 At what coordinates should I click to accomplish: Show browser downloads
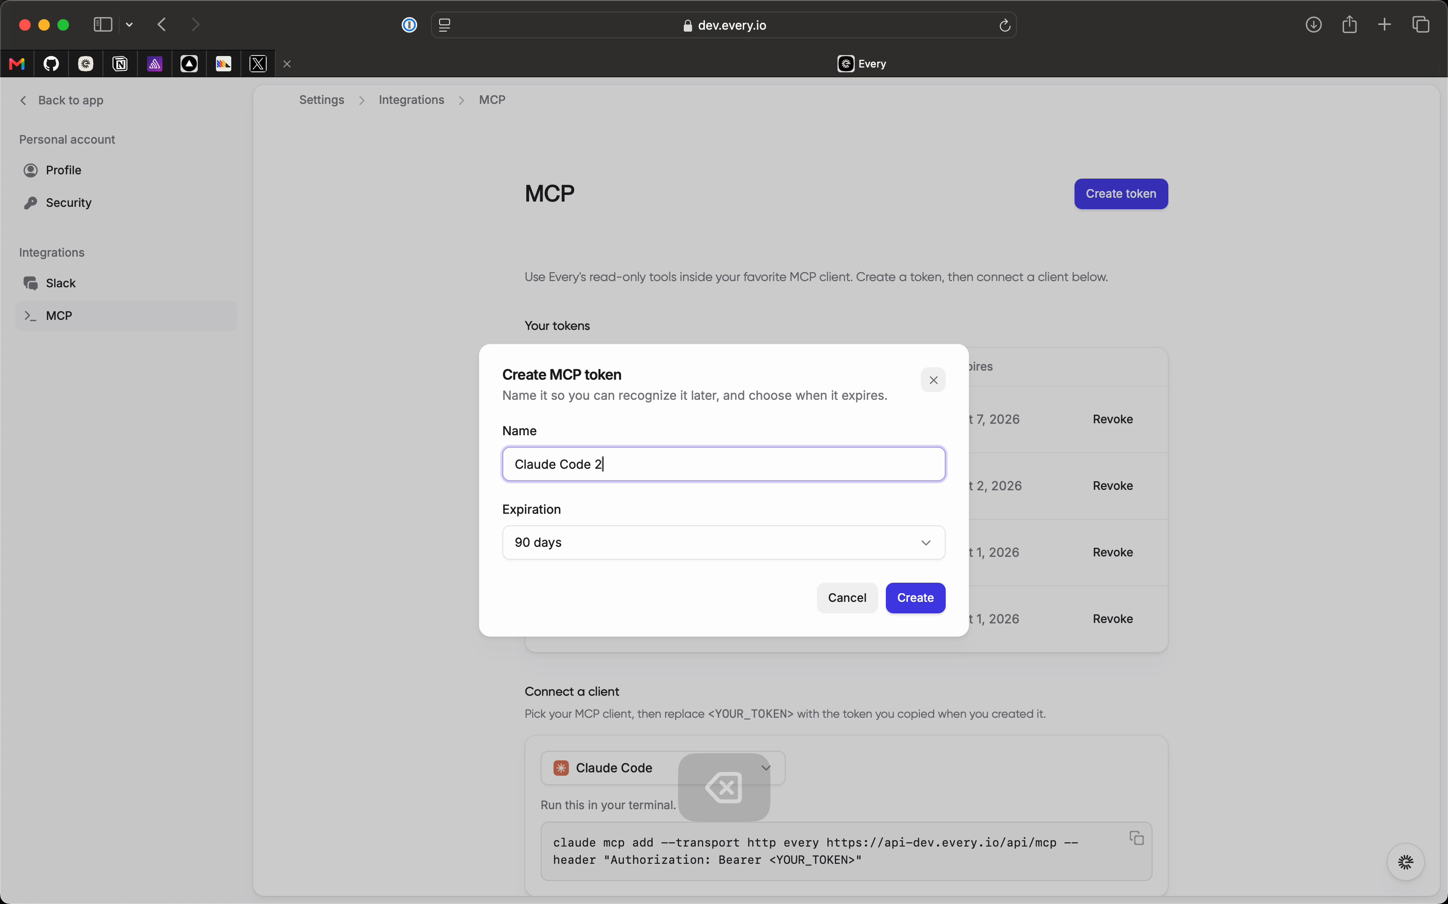1313,24
